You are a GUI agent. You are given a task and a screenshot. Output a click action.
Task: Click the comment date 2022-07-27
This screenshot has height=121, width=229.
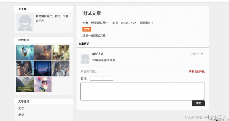(197, 54)
